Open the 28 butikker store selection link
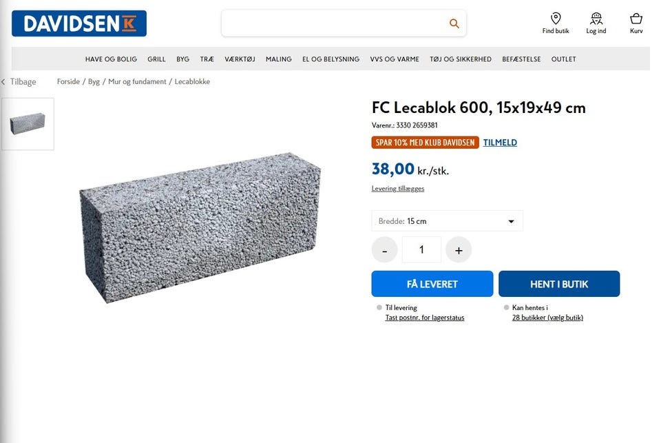Screen dimensions: 661x443 tap(547, 318)
